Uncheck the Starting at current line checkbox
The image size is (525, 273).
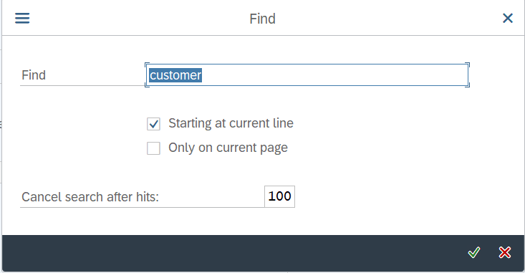click(153, 124)
